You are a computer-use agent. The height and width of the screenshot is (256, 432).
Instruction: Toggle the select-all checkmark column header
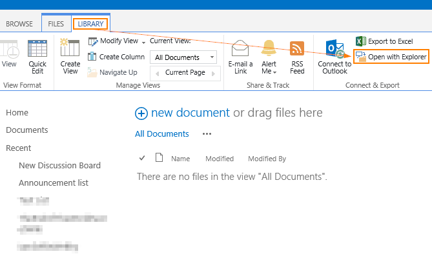pyautogui.click(x=142, y=158)
